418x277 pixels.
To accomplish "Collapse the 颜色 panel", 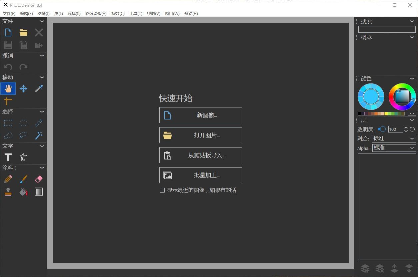I will point(412,78).
